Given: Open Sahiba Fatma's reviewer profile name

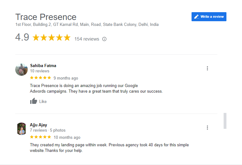Looking at the screenshot, I should [43, 66].
